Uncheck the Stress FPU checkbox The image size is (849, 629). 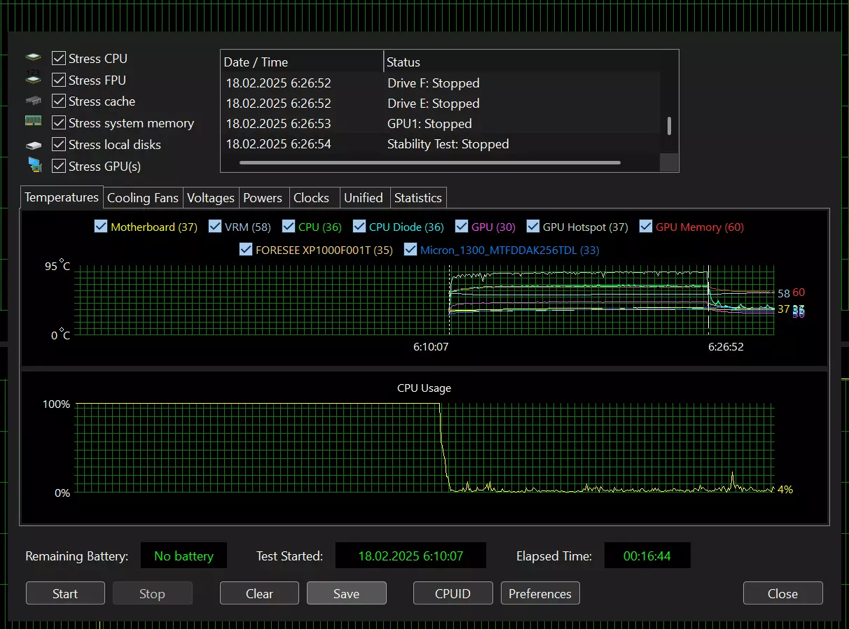[59, 80]
